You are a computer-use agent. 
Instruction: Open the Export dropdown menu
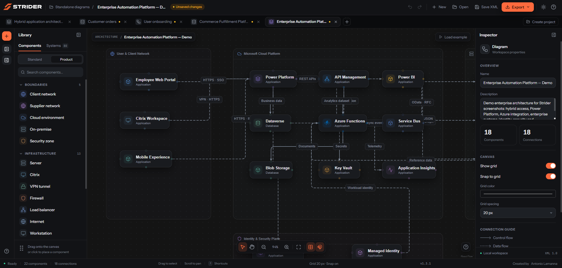click(517, 7)
